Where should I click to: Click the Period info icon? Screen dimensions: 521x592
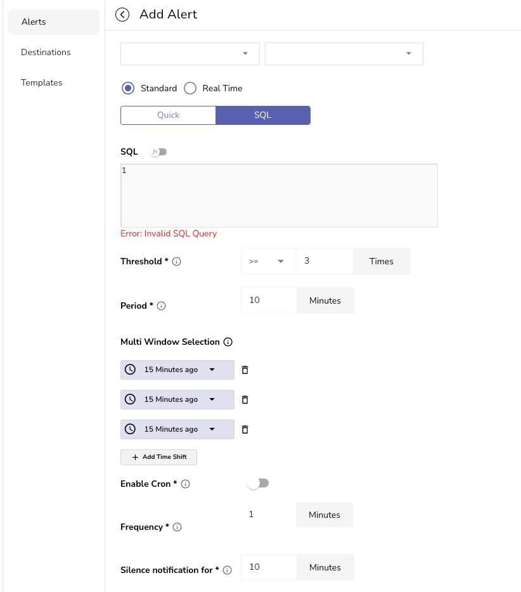162,306
